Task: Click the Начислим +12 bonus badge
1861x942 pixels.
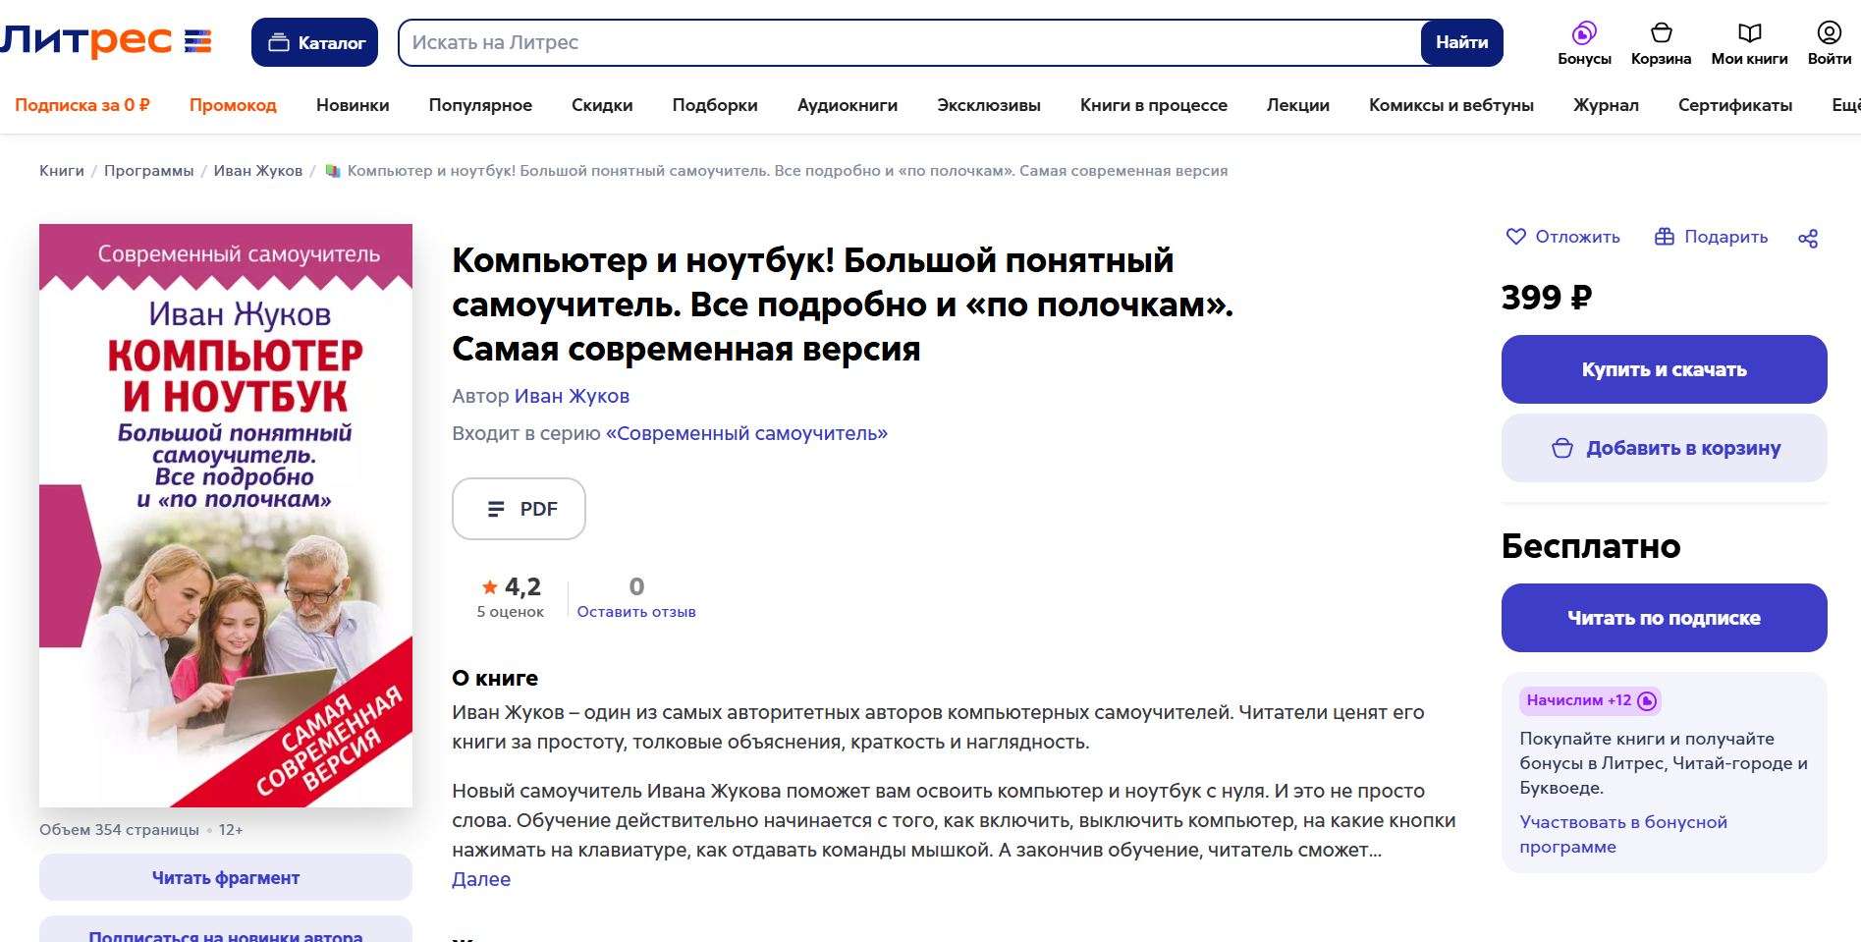Action: 1590,700
